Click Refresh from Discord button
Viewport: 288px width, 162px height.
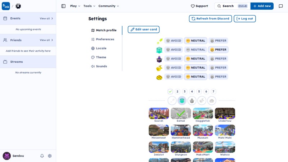coord(211,19)
